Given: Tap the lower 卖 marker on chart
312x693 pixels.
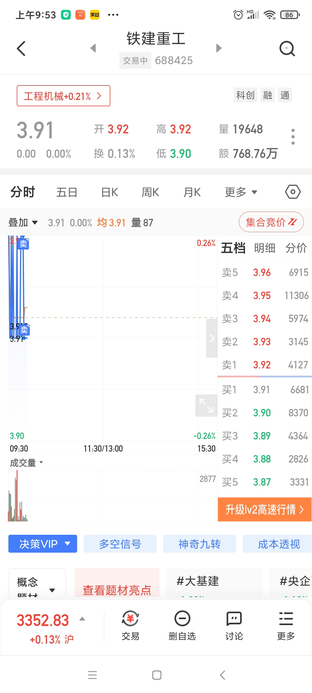Looking at the screenshot, I should point(24,330).
